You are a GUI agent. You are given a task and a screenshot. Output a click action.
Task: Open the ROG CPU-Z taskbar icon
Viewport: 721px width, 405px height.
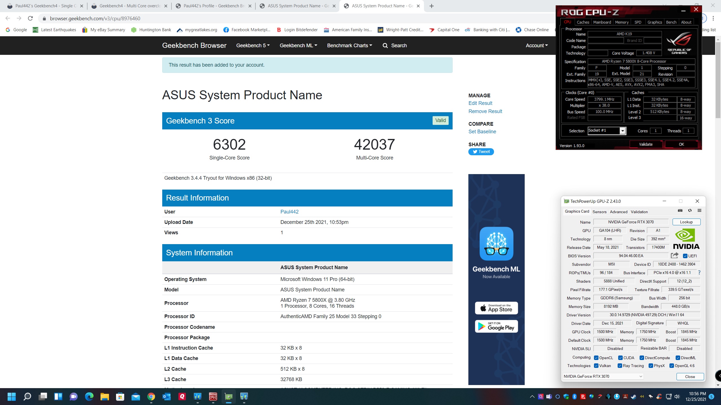click(213, 397)
